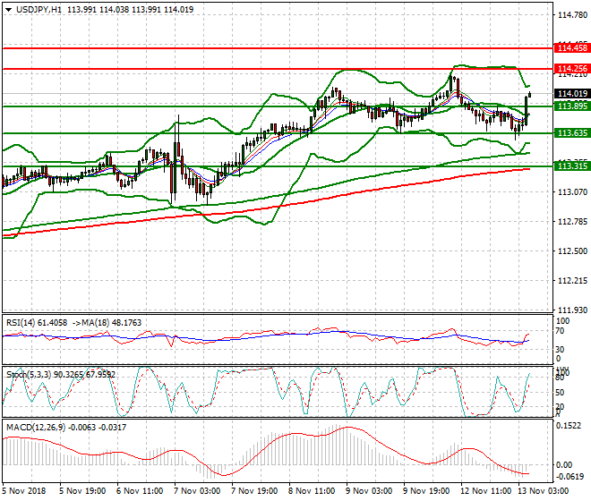Select the red 114.458 price level label
Viewport: 591px width, 501px height.
pos(572,48)
